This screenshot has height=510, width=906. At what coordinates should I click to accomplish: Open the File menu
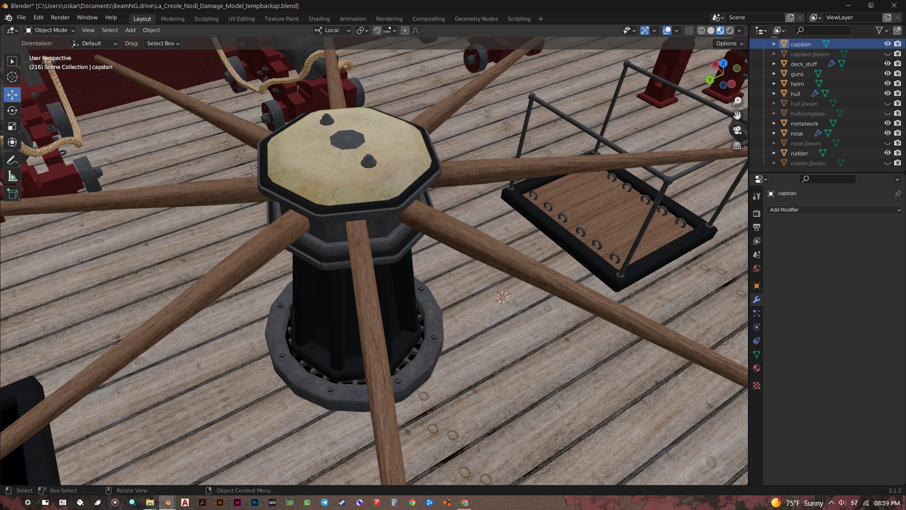pyautogui.click(x=21, y=17)
